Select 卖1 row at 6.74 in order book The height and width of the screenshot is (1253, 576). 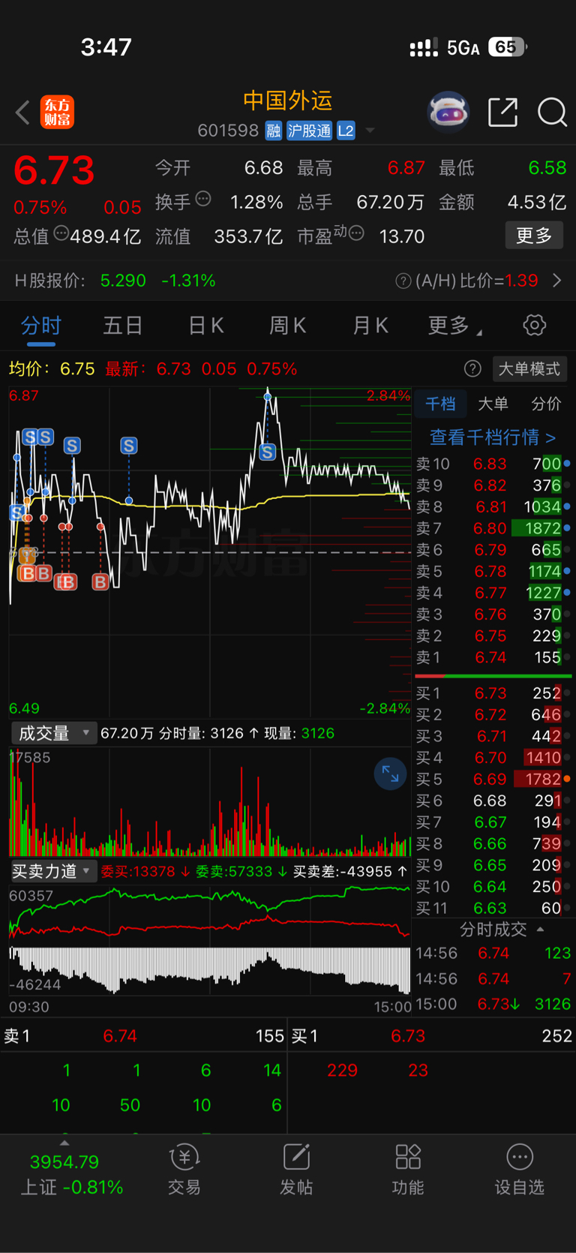point(493,657)
